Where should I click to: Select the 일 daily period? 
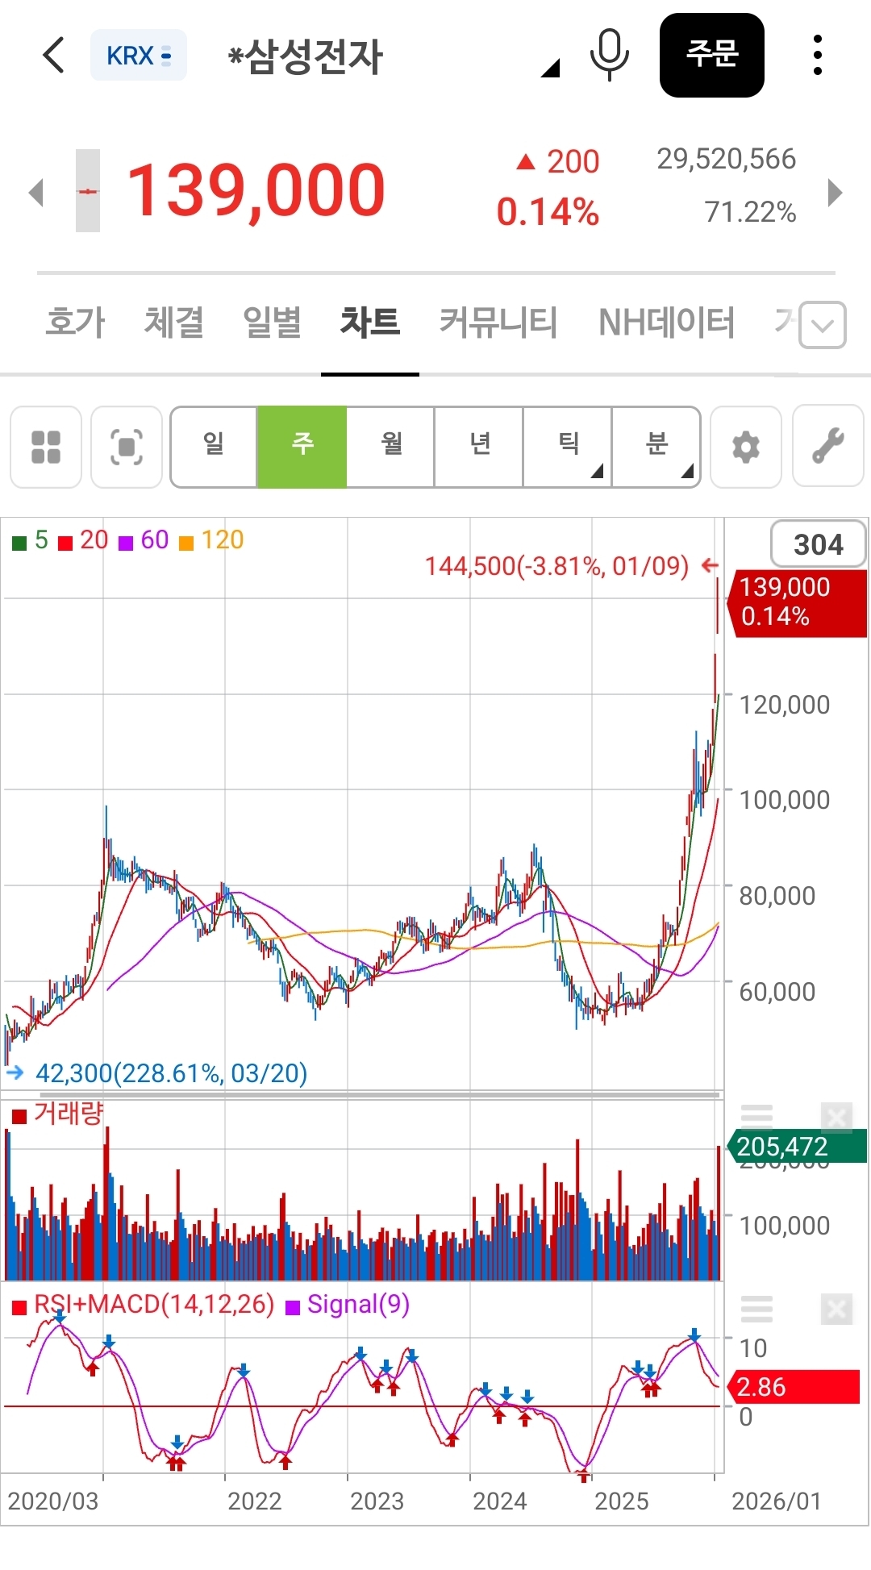pos(214,447)
